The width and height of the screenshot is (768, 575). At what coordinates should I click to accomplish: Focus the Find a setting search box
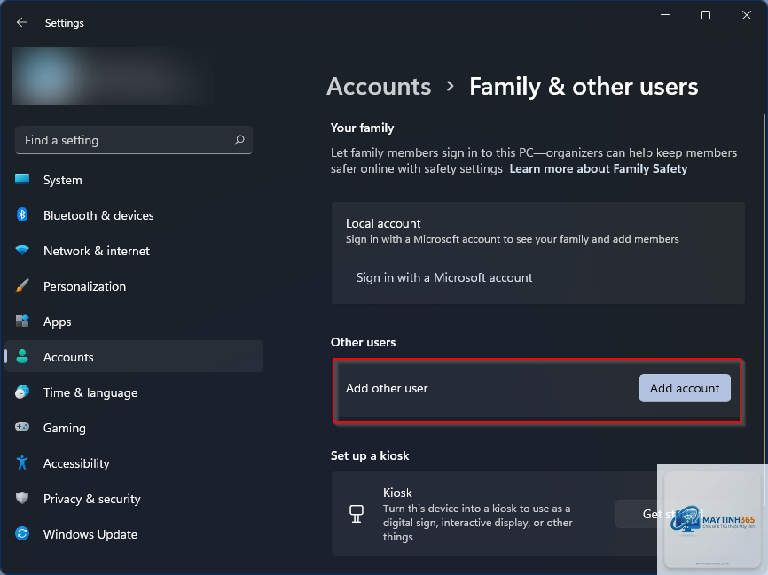[134, 140]
